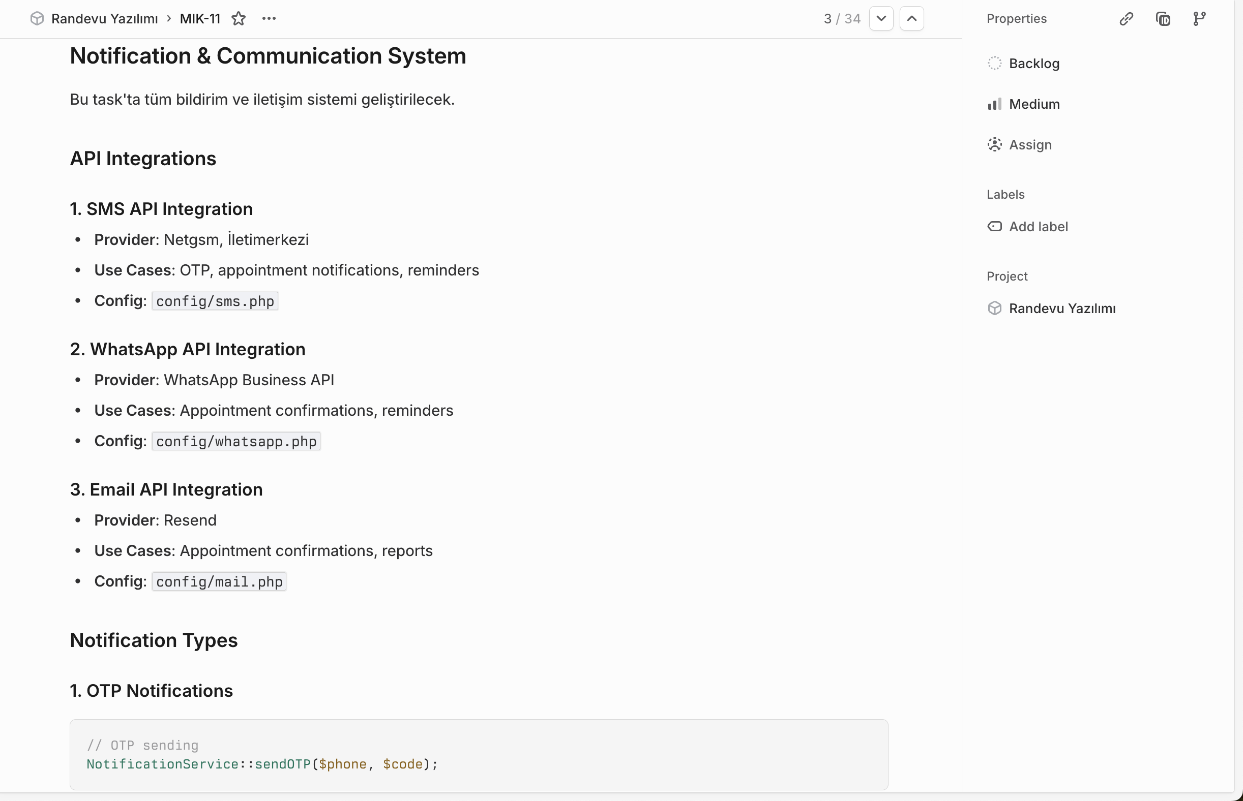Click the Labels section title

(x=1005, y=195)
